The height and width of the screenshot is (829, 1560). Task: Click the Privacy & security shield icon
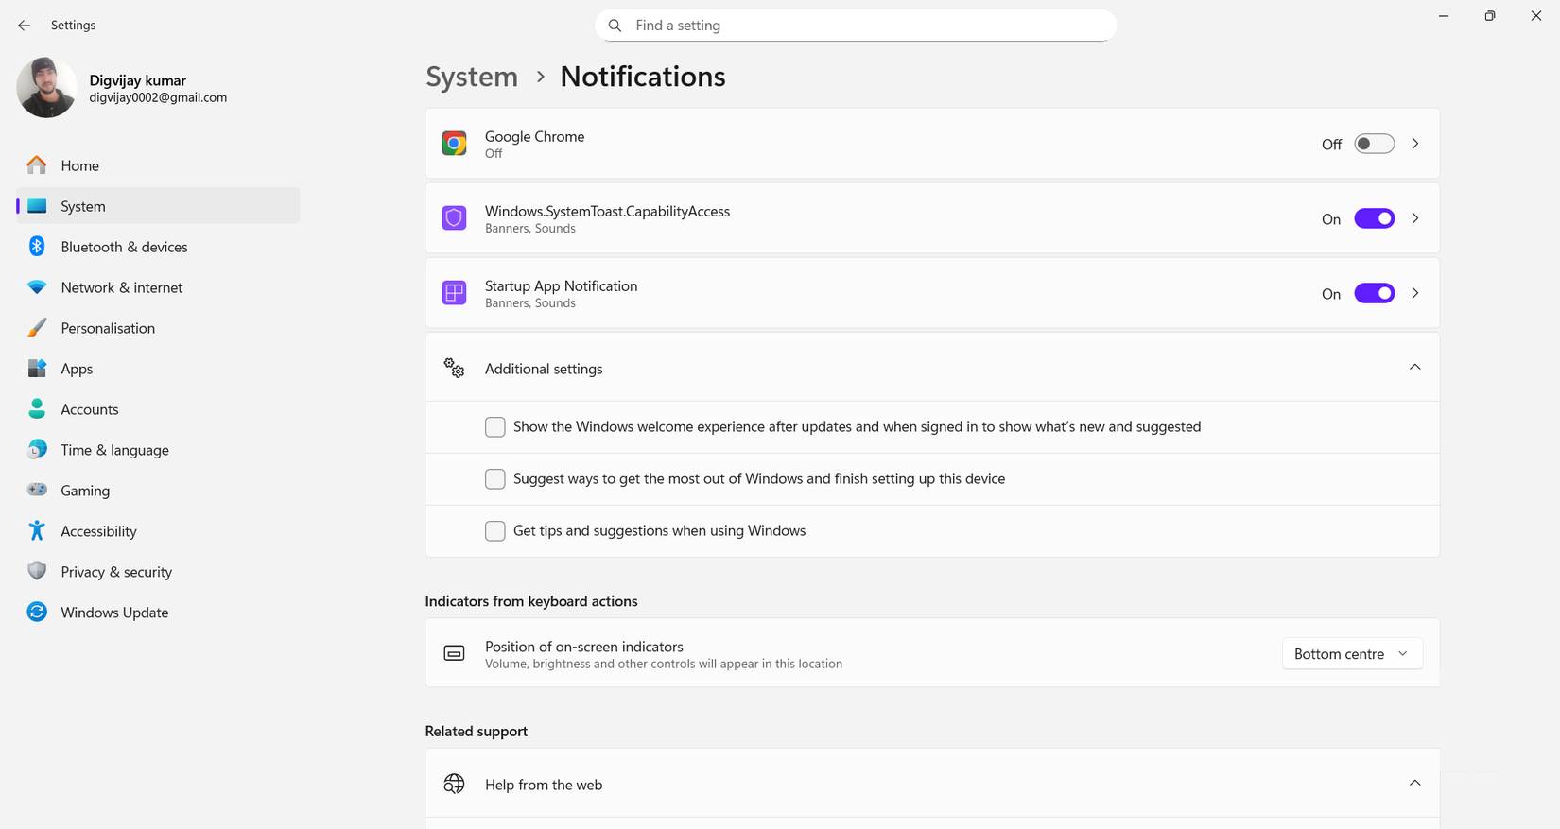point(37,572)
